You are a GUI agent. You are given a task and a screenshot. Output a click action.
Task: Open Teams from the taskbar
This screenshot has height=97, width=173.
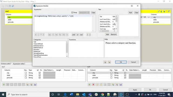click(90, 95)
